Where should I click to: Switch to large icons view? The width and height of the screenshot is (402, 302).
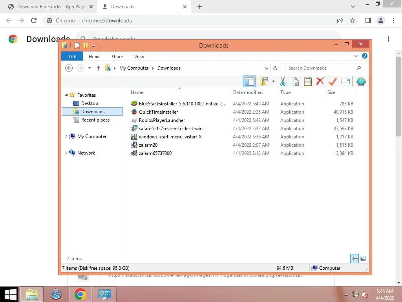[363, 258]
